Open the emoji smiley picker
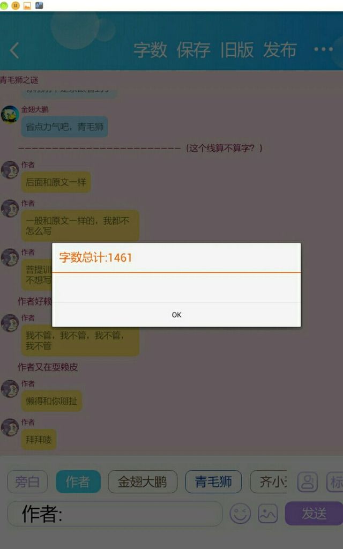Image resolution: width=343 pixels, height=549 pixels. point(240,514)
